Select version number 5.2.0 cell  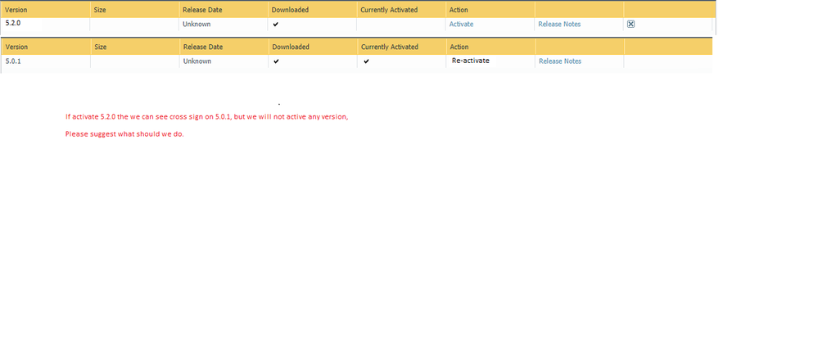pyautogui.click(x=12, y=23)
